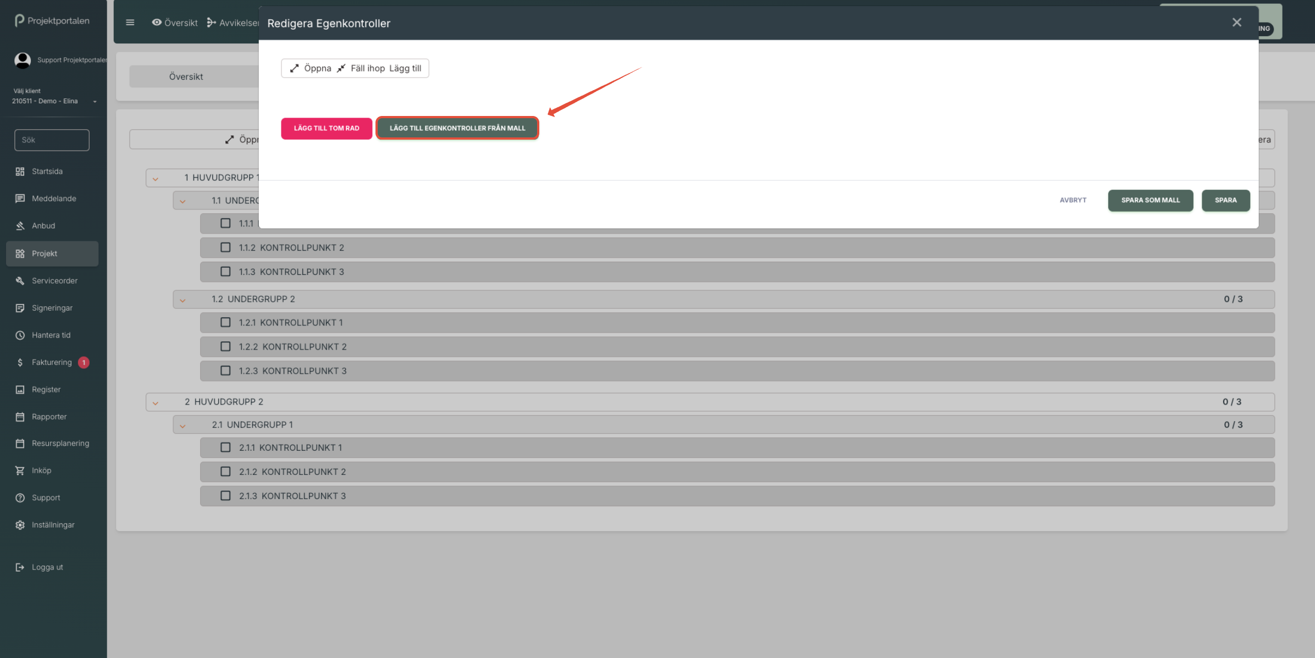The width and height of the screenshot is (1315, 658).
Task: Open Startsida via its dashboard icon
Action: tap(20, 172)
